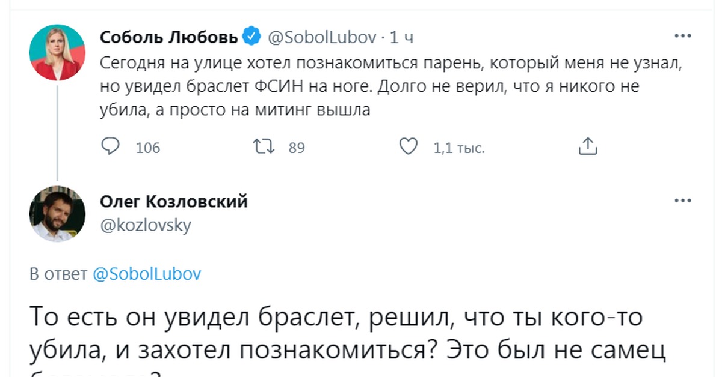Click the name Олег Козловский
The height and width of the screenshot is (377, 722).
pos(173,201)
